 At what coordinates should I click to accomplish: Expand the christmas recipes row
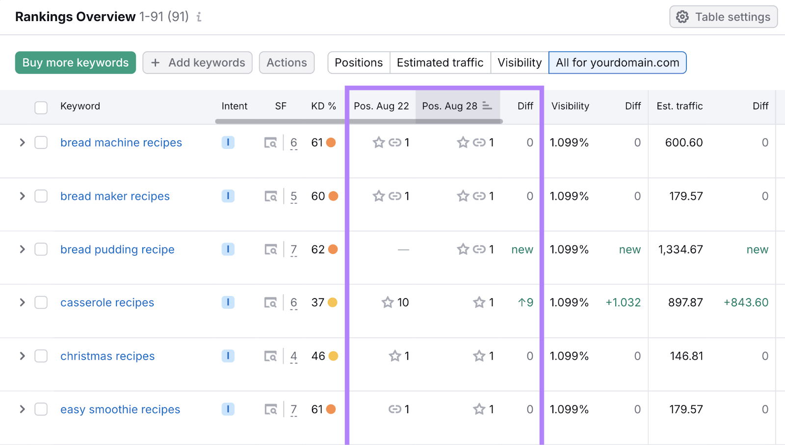tap(22, 356)
